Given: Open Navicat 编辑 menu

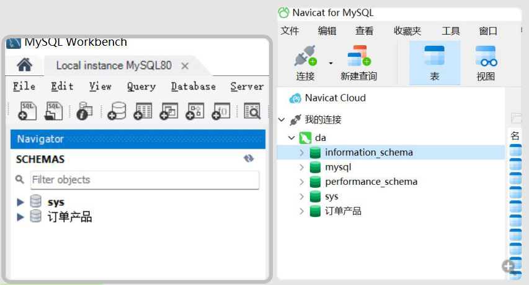Looking at the screenshot, I should 327,31.
